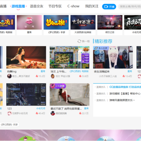
Task: Focus the streamer search field
Action: coord(130,7)
